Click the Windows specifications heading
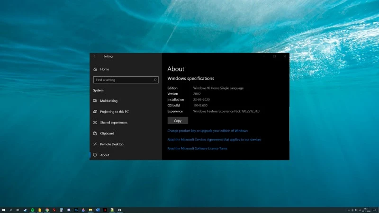 [x=191, y=78]
